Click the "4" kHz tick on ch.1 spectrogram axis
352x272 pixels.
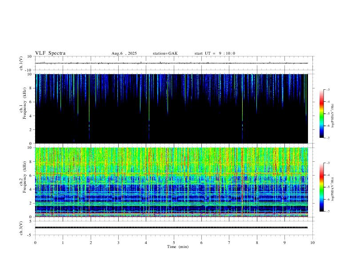pos(31,116)
